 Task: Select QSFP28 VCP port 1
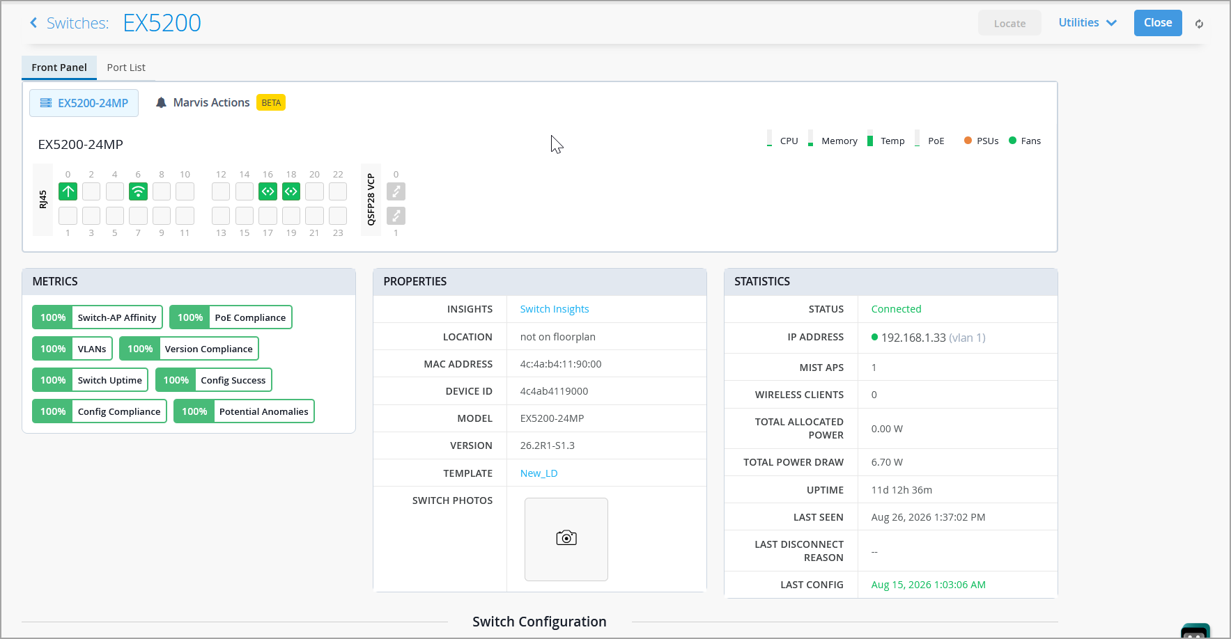[x=396, y=216]
